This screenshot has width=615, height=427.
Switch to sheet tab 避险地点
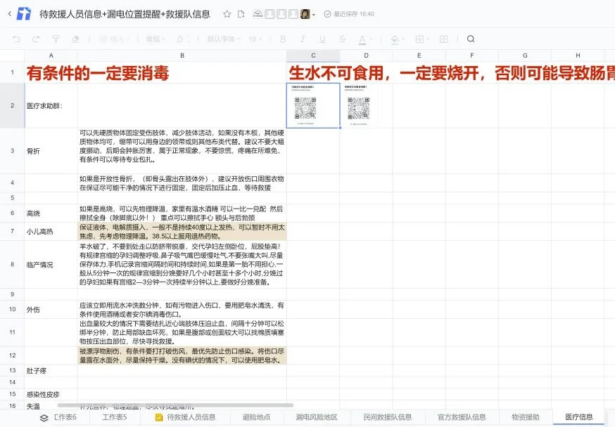[x=257, y=417]
